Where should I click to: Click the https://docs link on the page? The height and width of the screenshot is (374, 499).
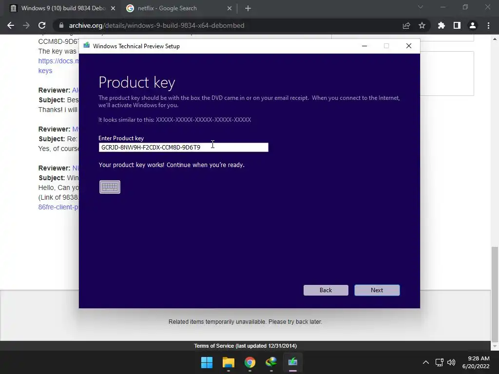pos(58,61)
